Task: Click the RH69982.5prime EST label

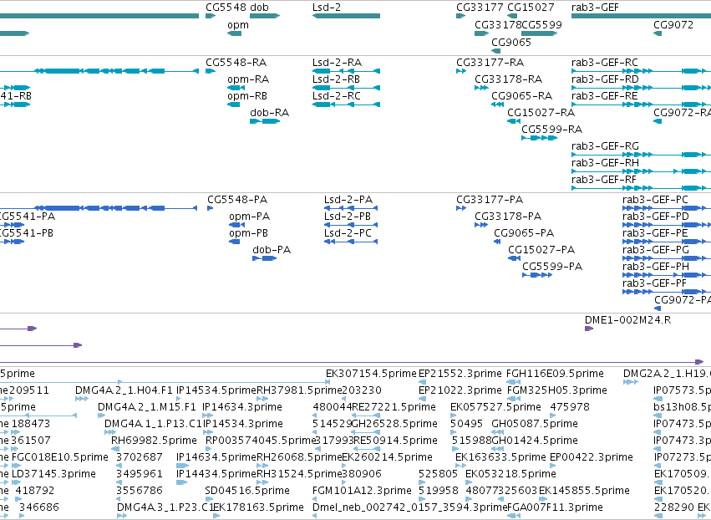Action: [x=155, y=441]
